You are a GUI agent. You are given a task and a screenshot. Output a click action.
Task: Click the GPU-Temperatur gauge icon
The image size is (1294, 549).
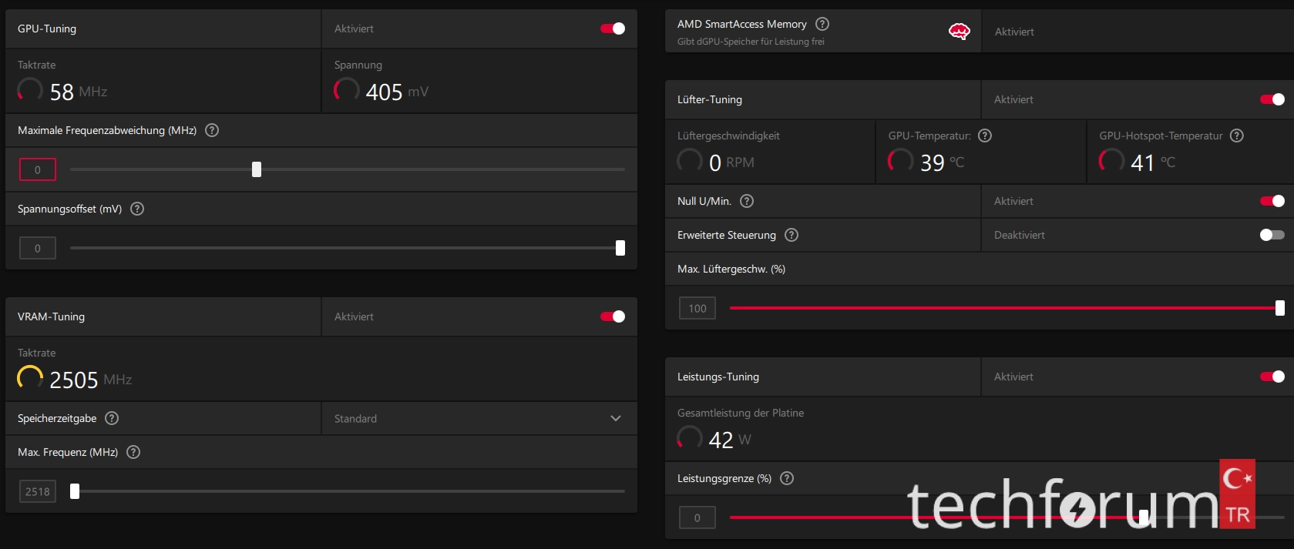click(x=901, y=161)
